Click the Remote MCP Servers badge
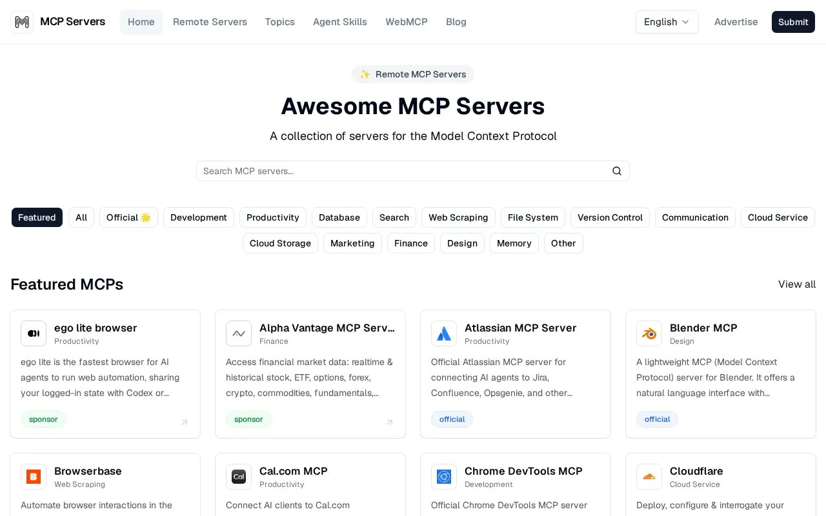The height and width of the screenshot is (516, 826). (413, 74)
